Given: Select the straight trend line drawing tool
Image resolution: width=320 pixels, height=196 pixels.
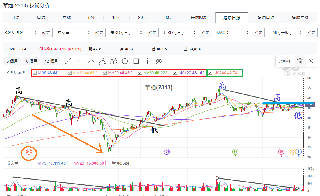Looking at the screenshot, I should click(68, 61).
